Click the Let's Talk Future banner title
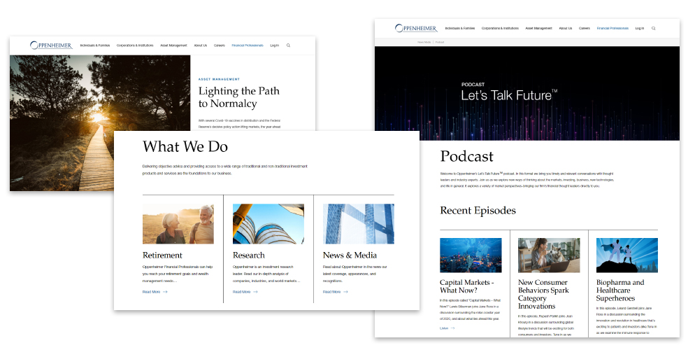Screen dimensions: 695x350 (509, 95)
